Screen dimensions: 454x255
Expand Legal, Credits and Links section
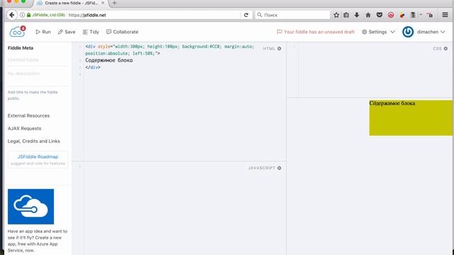point(34,141)
